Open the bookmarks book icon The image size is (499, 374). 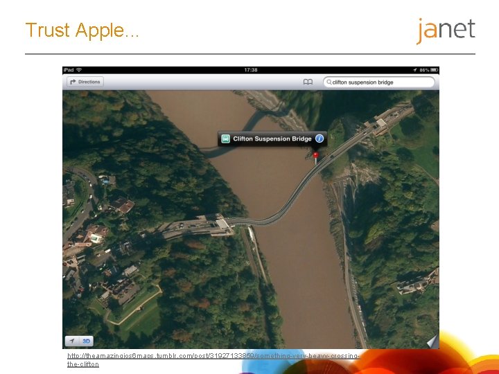(x=308, y=82)
